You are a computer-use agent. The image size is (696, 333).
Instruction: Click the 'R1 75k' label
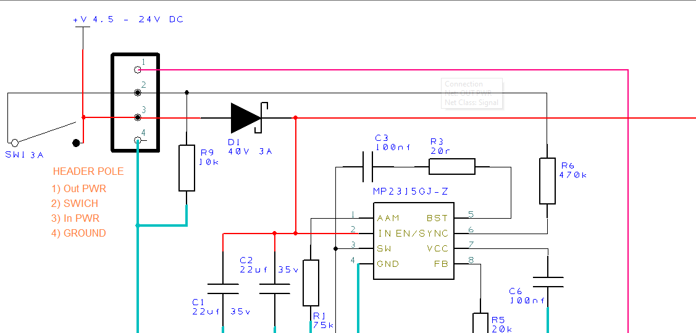coord(323,320)
